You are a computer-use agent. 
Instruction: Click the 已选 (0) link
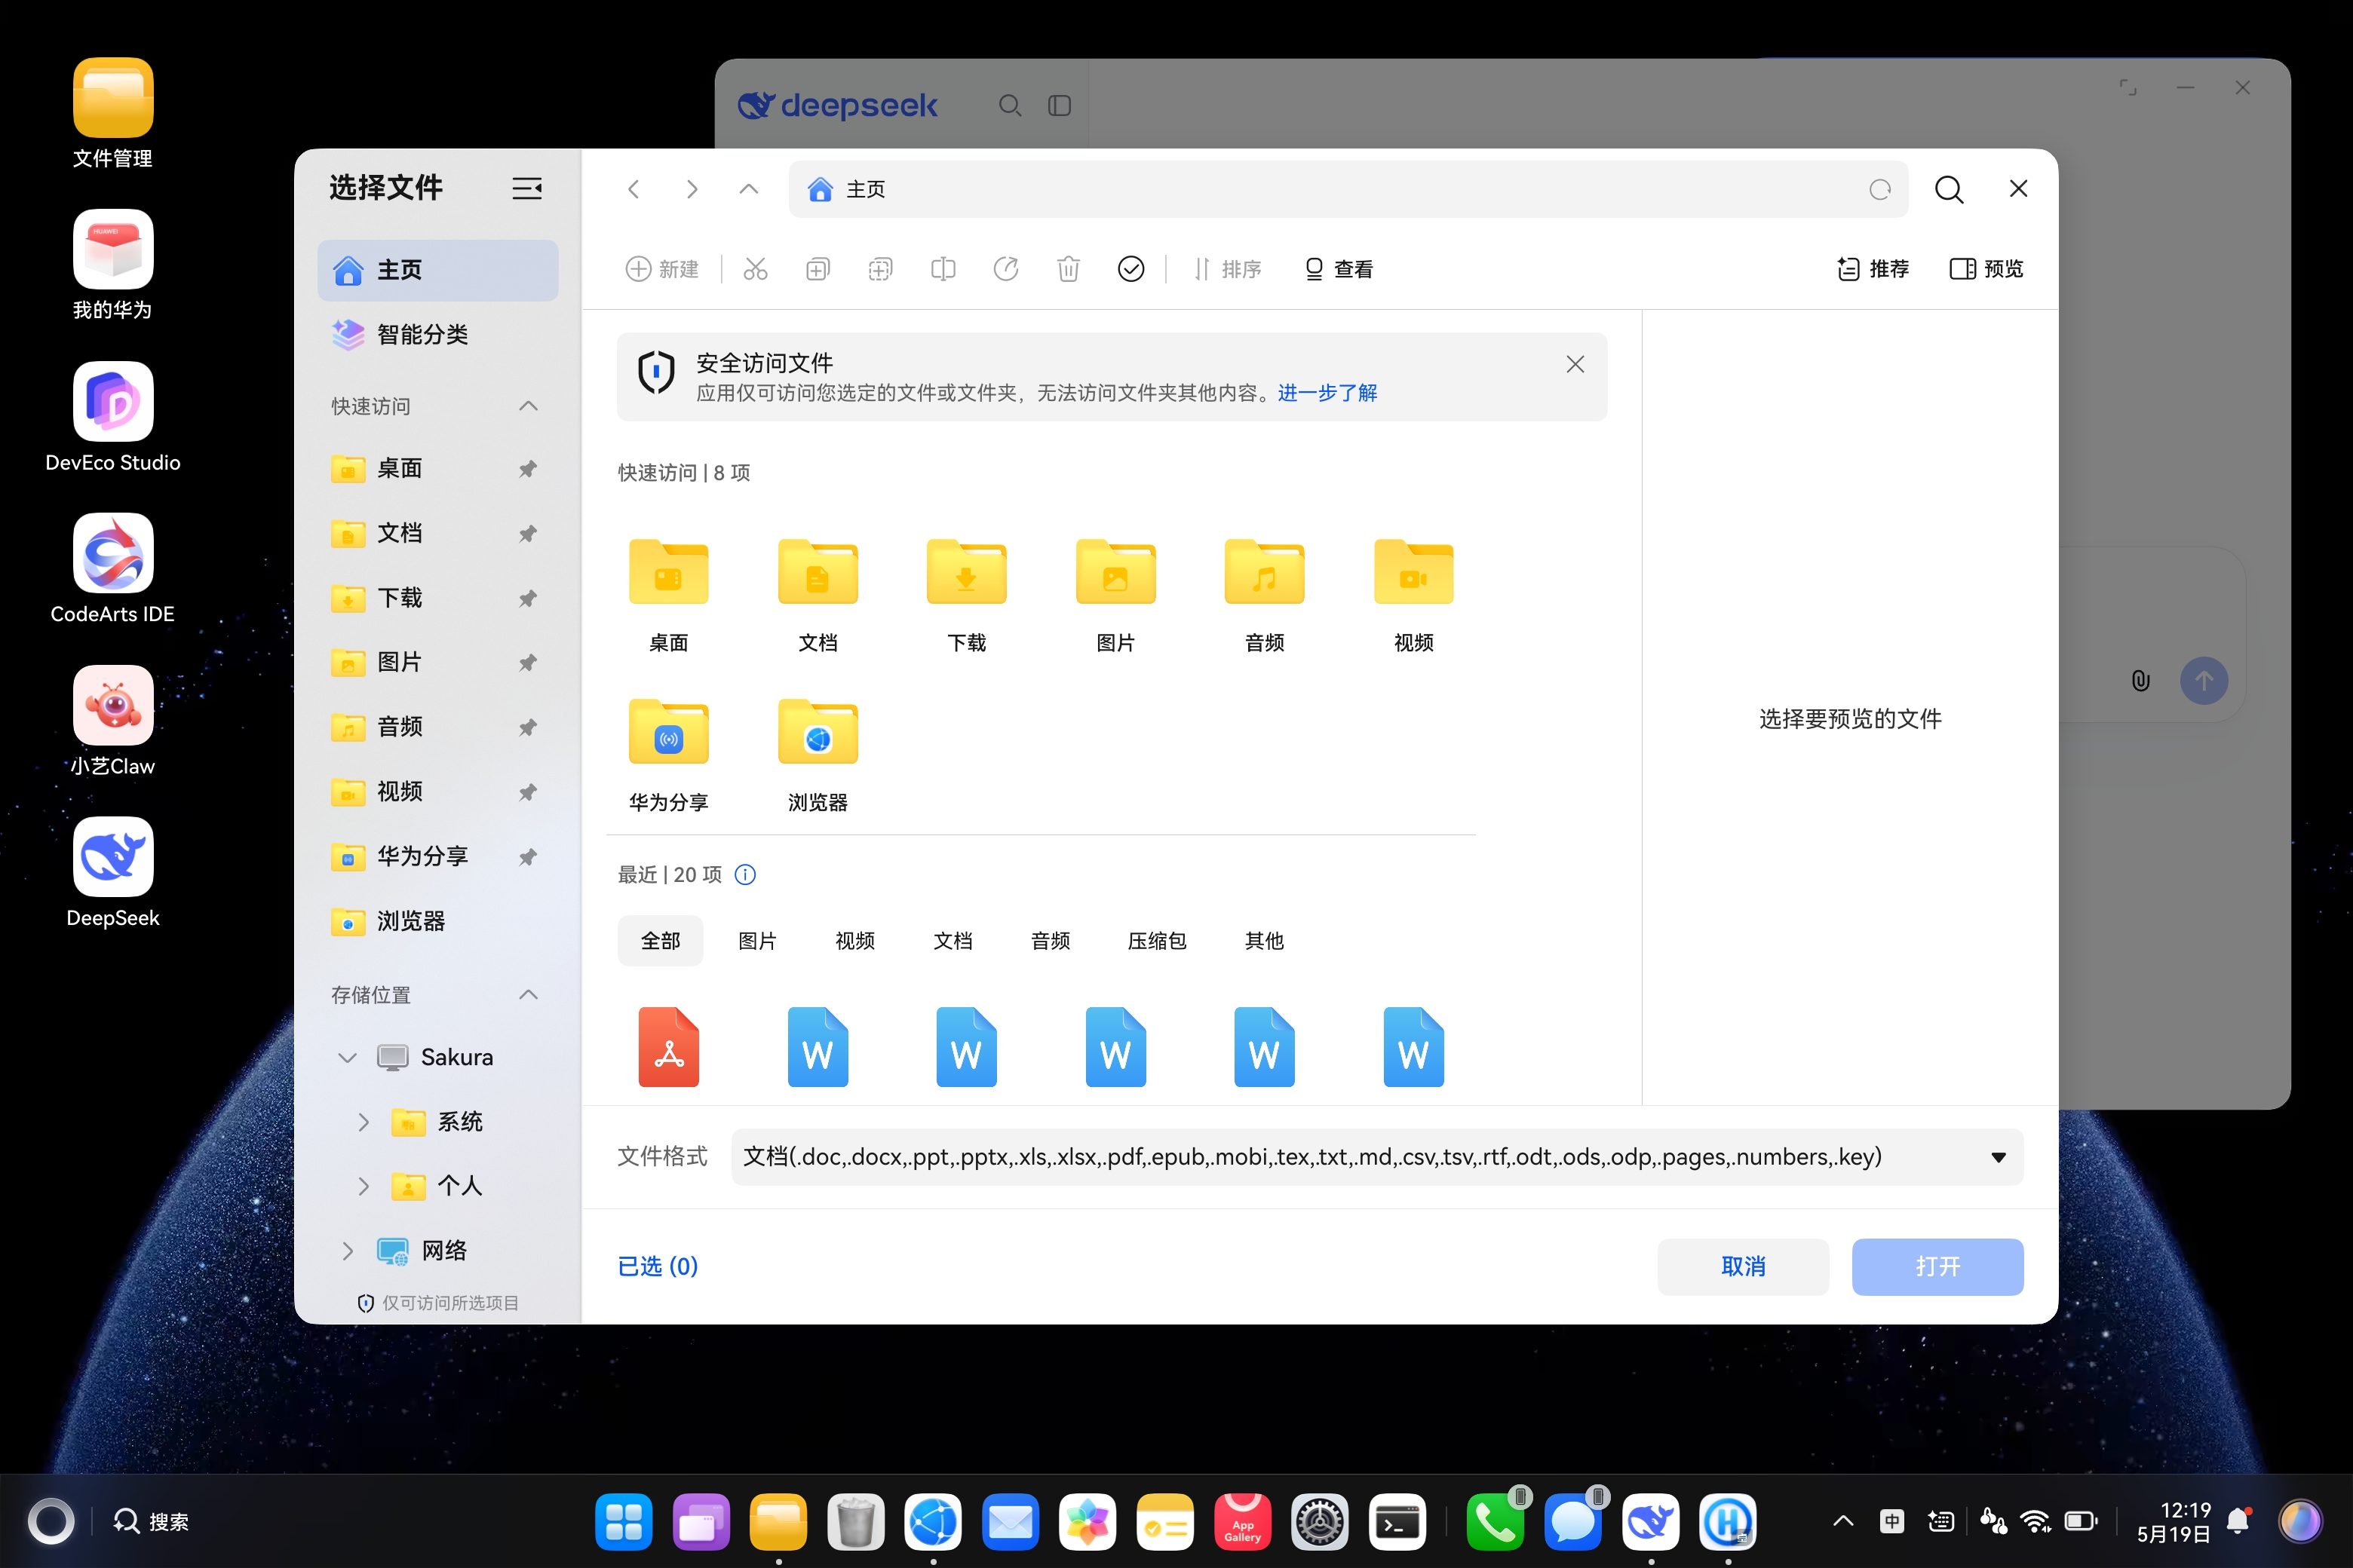pyautogui.click(x=658, y=1267)
